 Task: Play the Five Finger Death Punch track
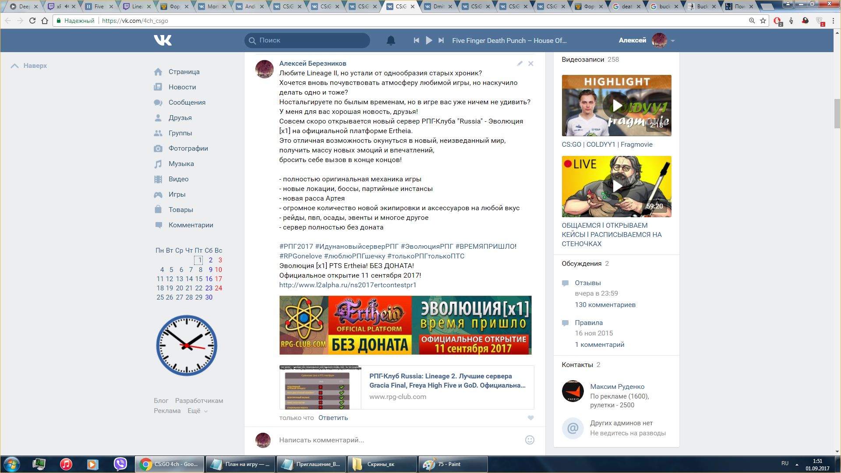coord(429,40)
